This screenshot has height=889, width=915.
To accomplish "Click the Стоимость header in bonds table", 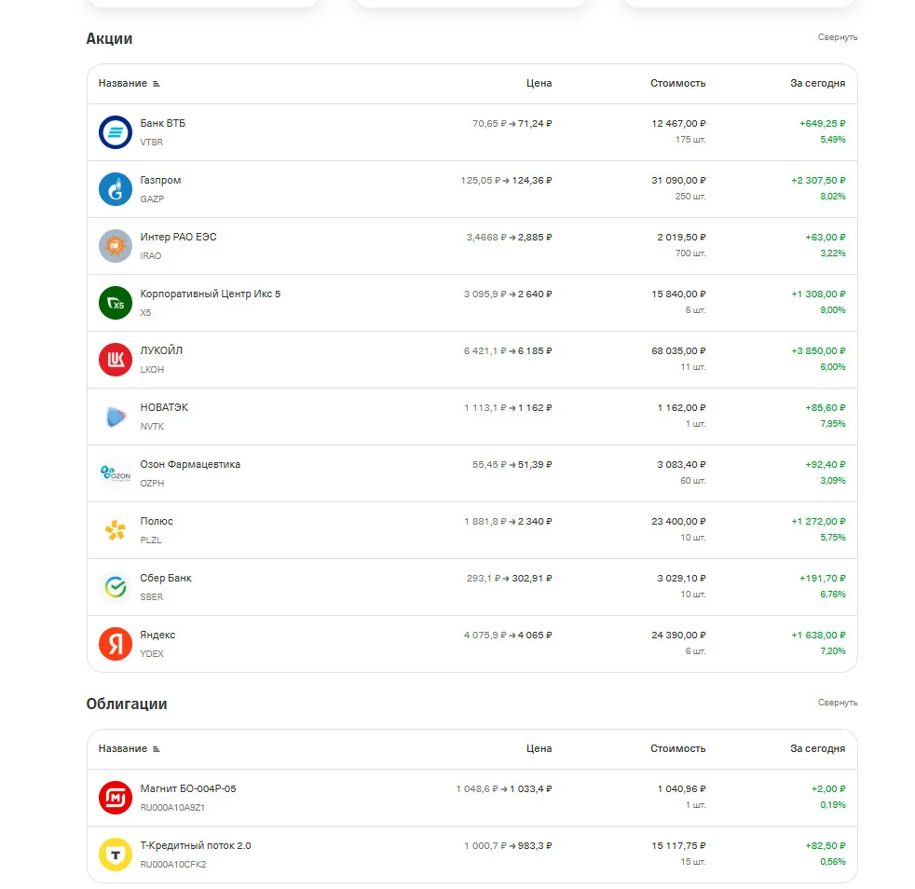I will (678, 749).
